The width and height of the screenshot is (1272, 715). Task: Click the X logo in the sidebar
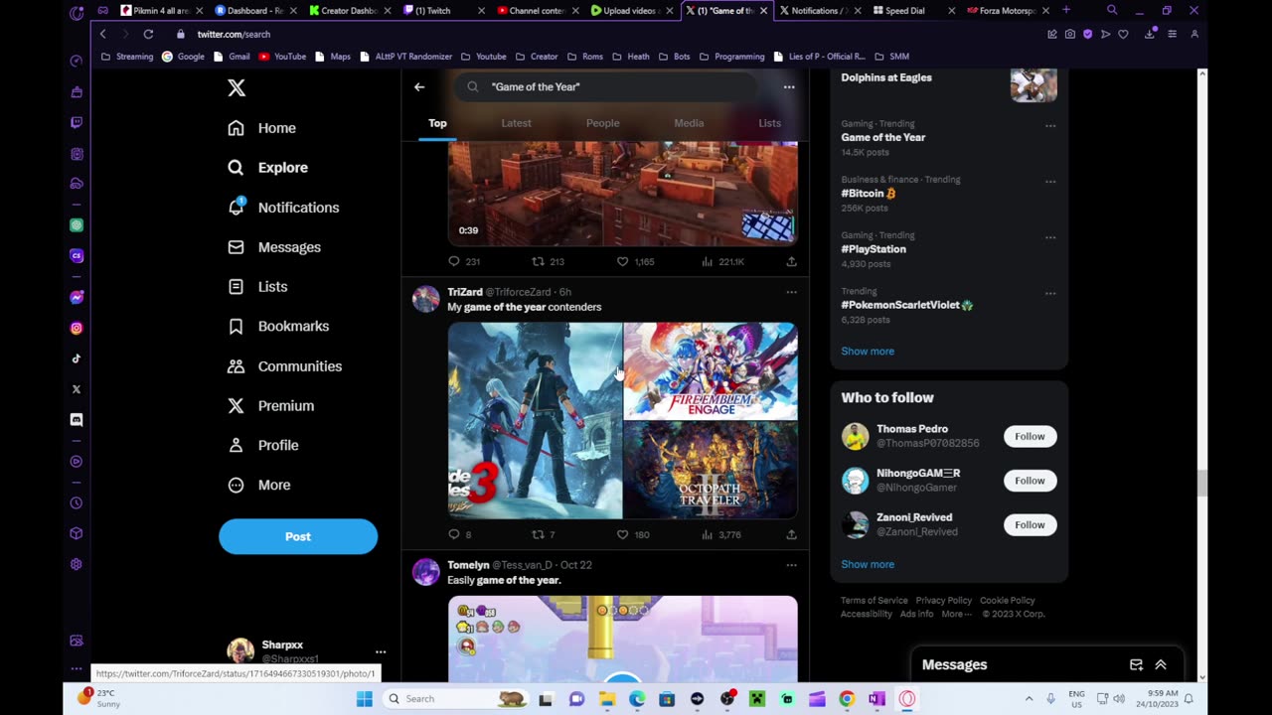point(237,88)
